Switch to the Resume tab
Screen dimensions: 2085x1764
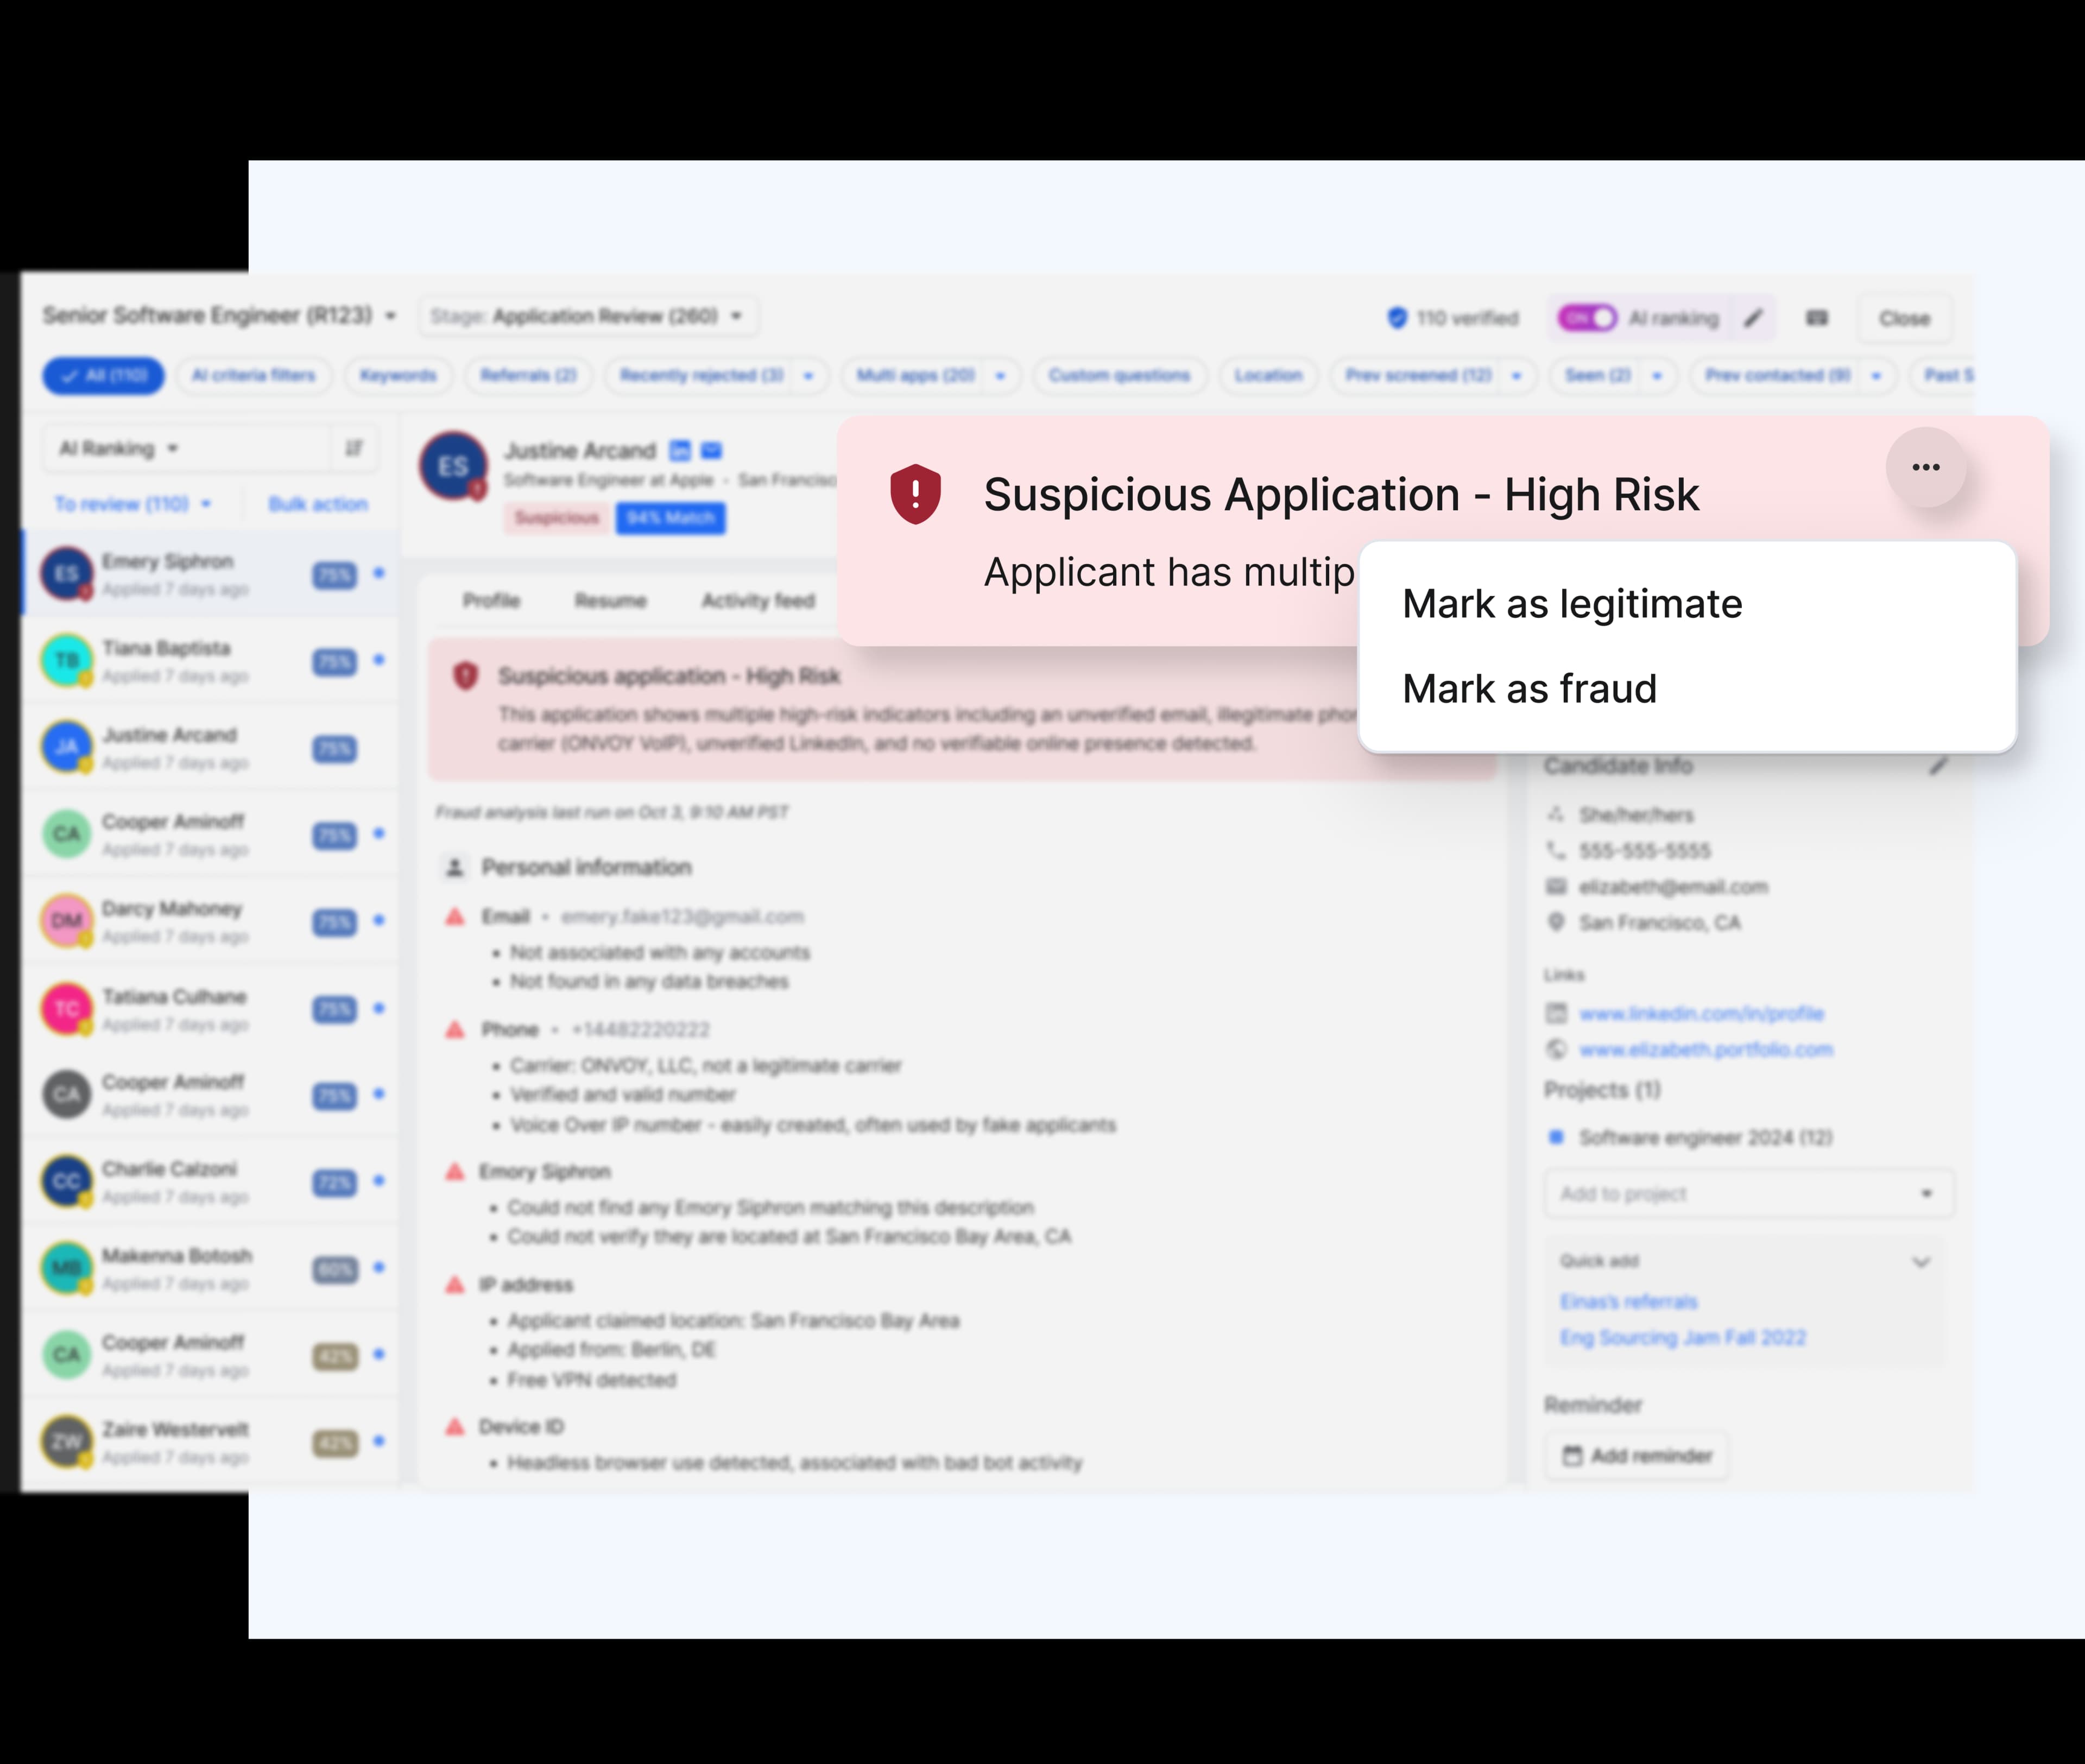[611, 600]
